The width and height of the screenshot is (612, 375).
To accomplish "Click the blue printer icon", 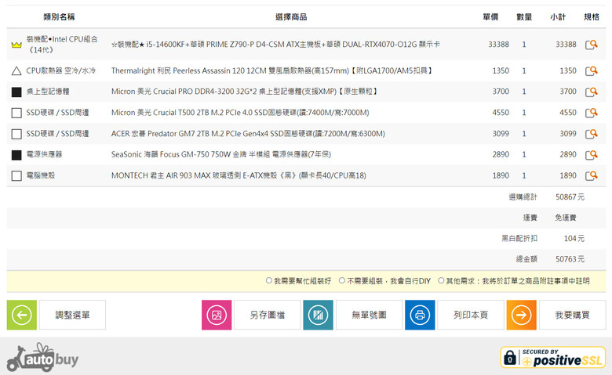I will 420,315.
